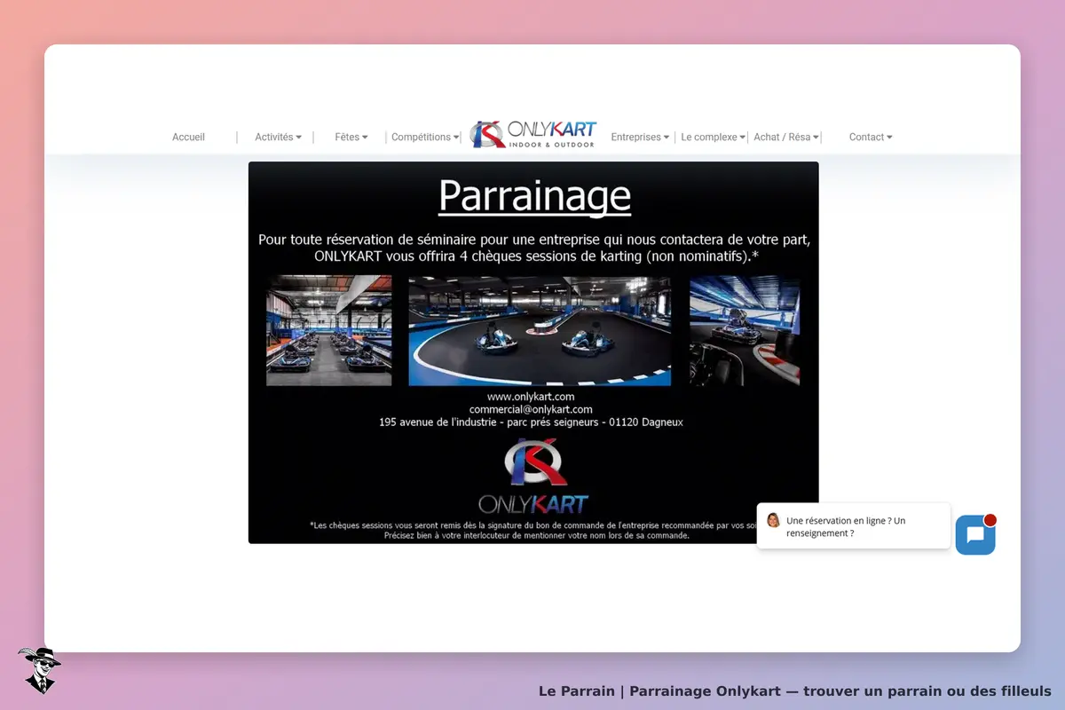Click the www.onlykart.com text
This screenshot has width=1065, height=710.
(x=531, y=397)
